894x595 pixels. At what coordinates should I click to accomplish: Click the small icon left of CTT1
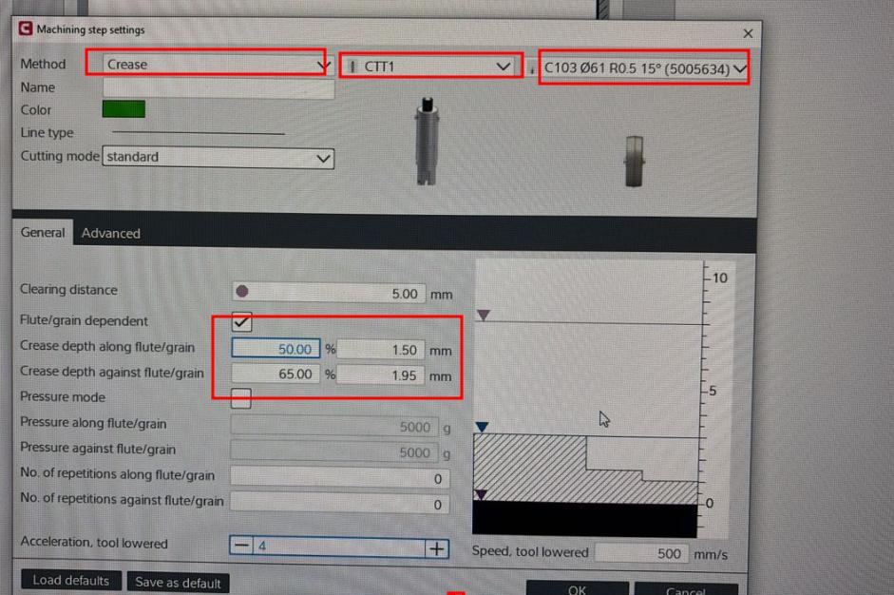pos(352,67)
